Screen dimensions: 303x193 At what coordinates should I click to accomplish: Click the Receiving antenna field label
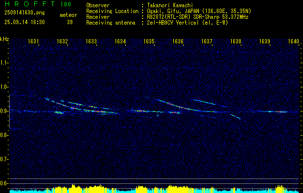(x=111, y=23)
